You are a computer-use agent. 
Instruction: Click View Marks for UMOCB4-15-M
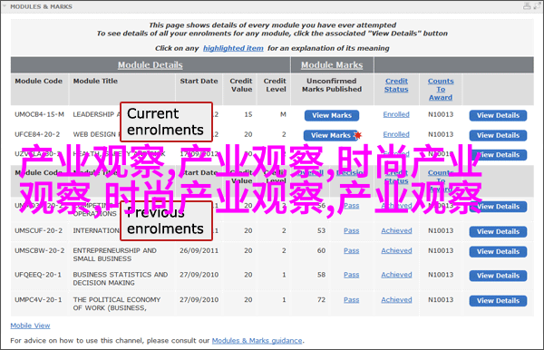pyautogui.click(x=332, y=115)
